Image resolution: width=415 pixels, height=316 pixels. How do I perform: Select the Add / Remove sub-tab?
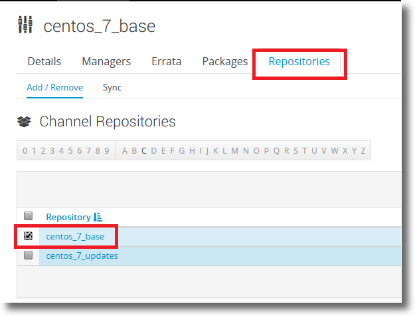[x=55, y=88]
